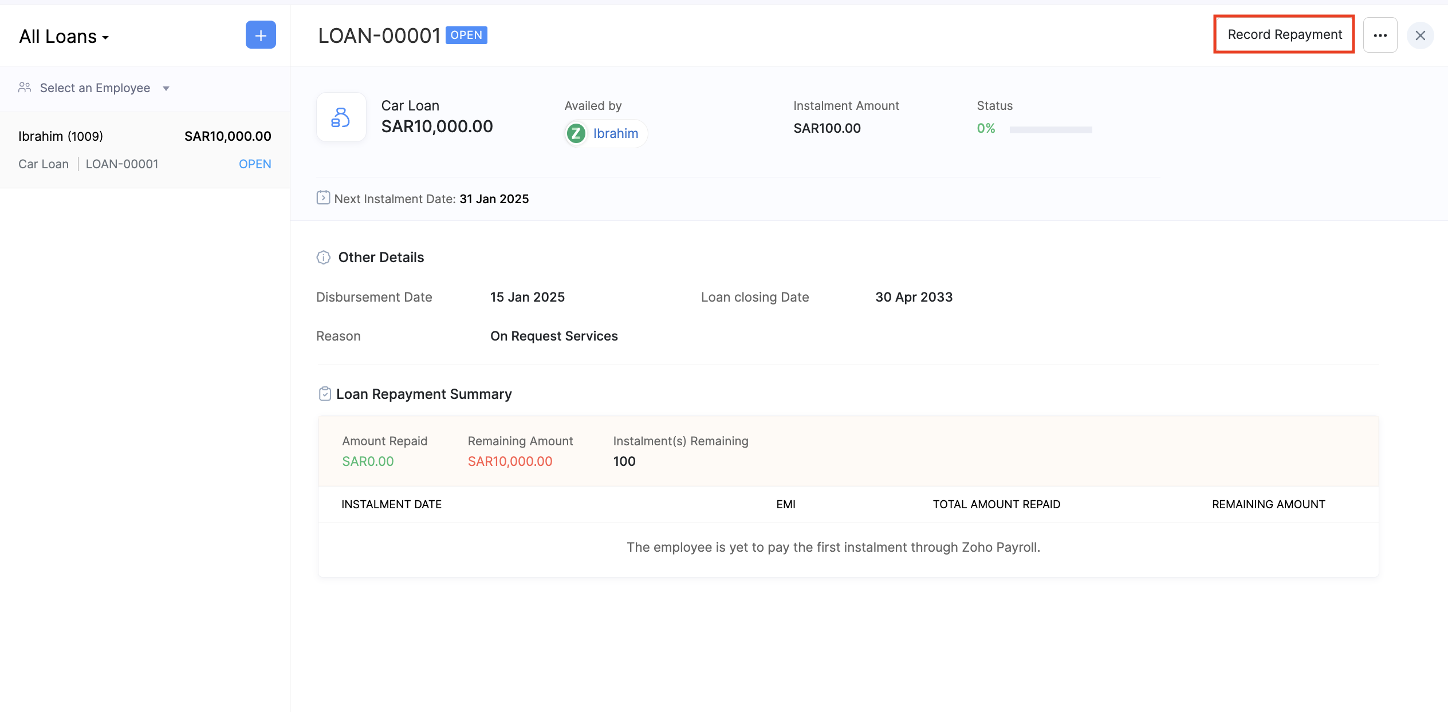Click the Car Loan money bag icon
The height and width of the screenshot is (712, 1448).
point(341,117)
